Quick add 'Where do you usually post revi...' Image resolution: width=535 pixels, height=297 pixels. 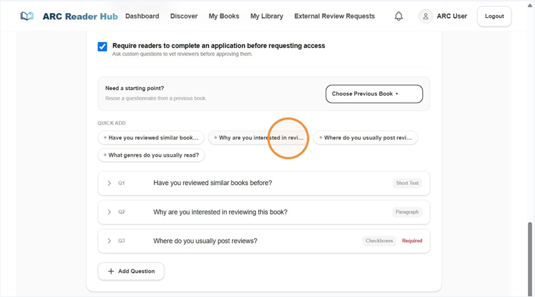coord(366,137)
